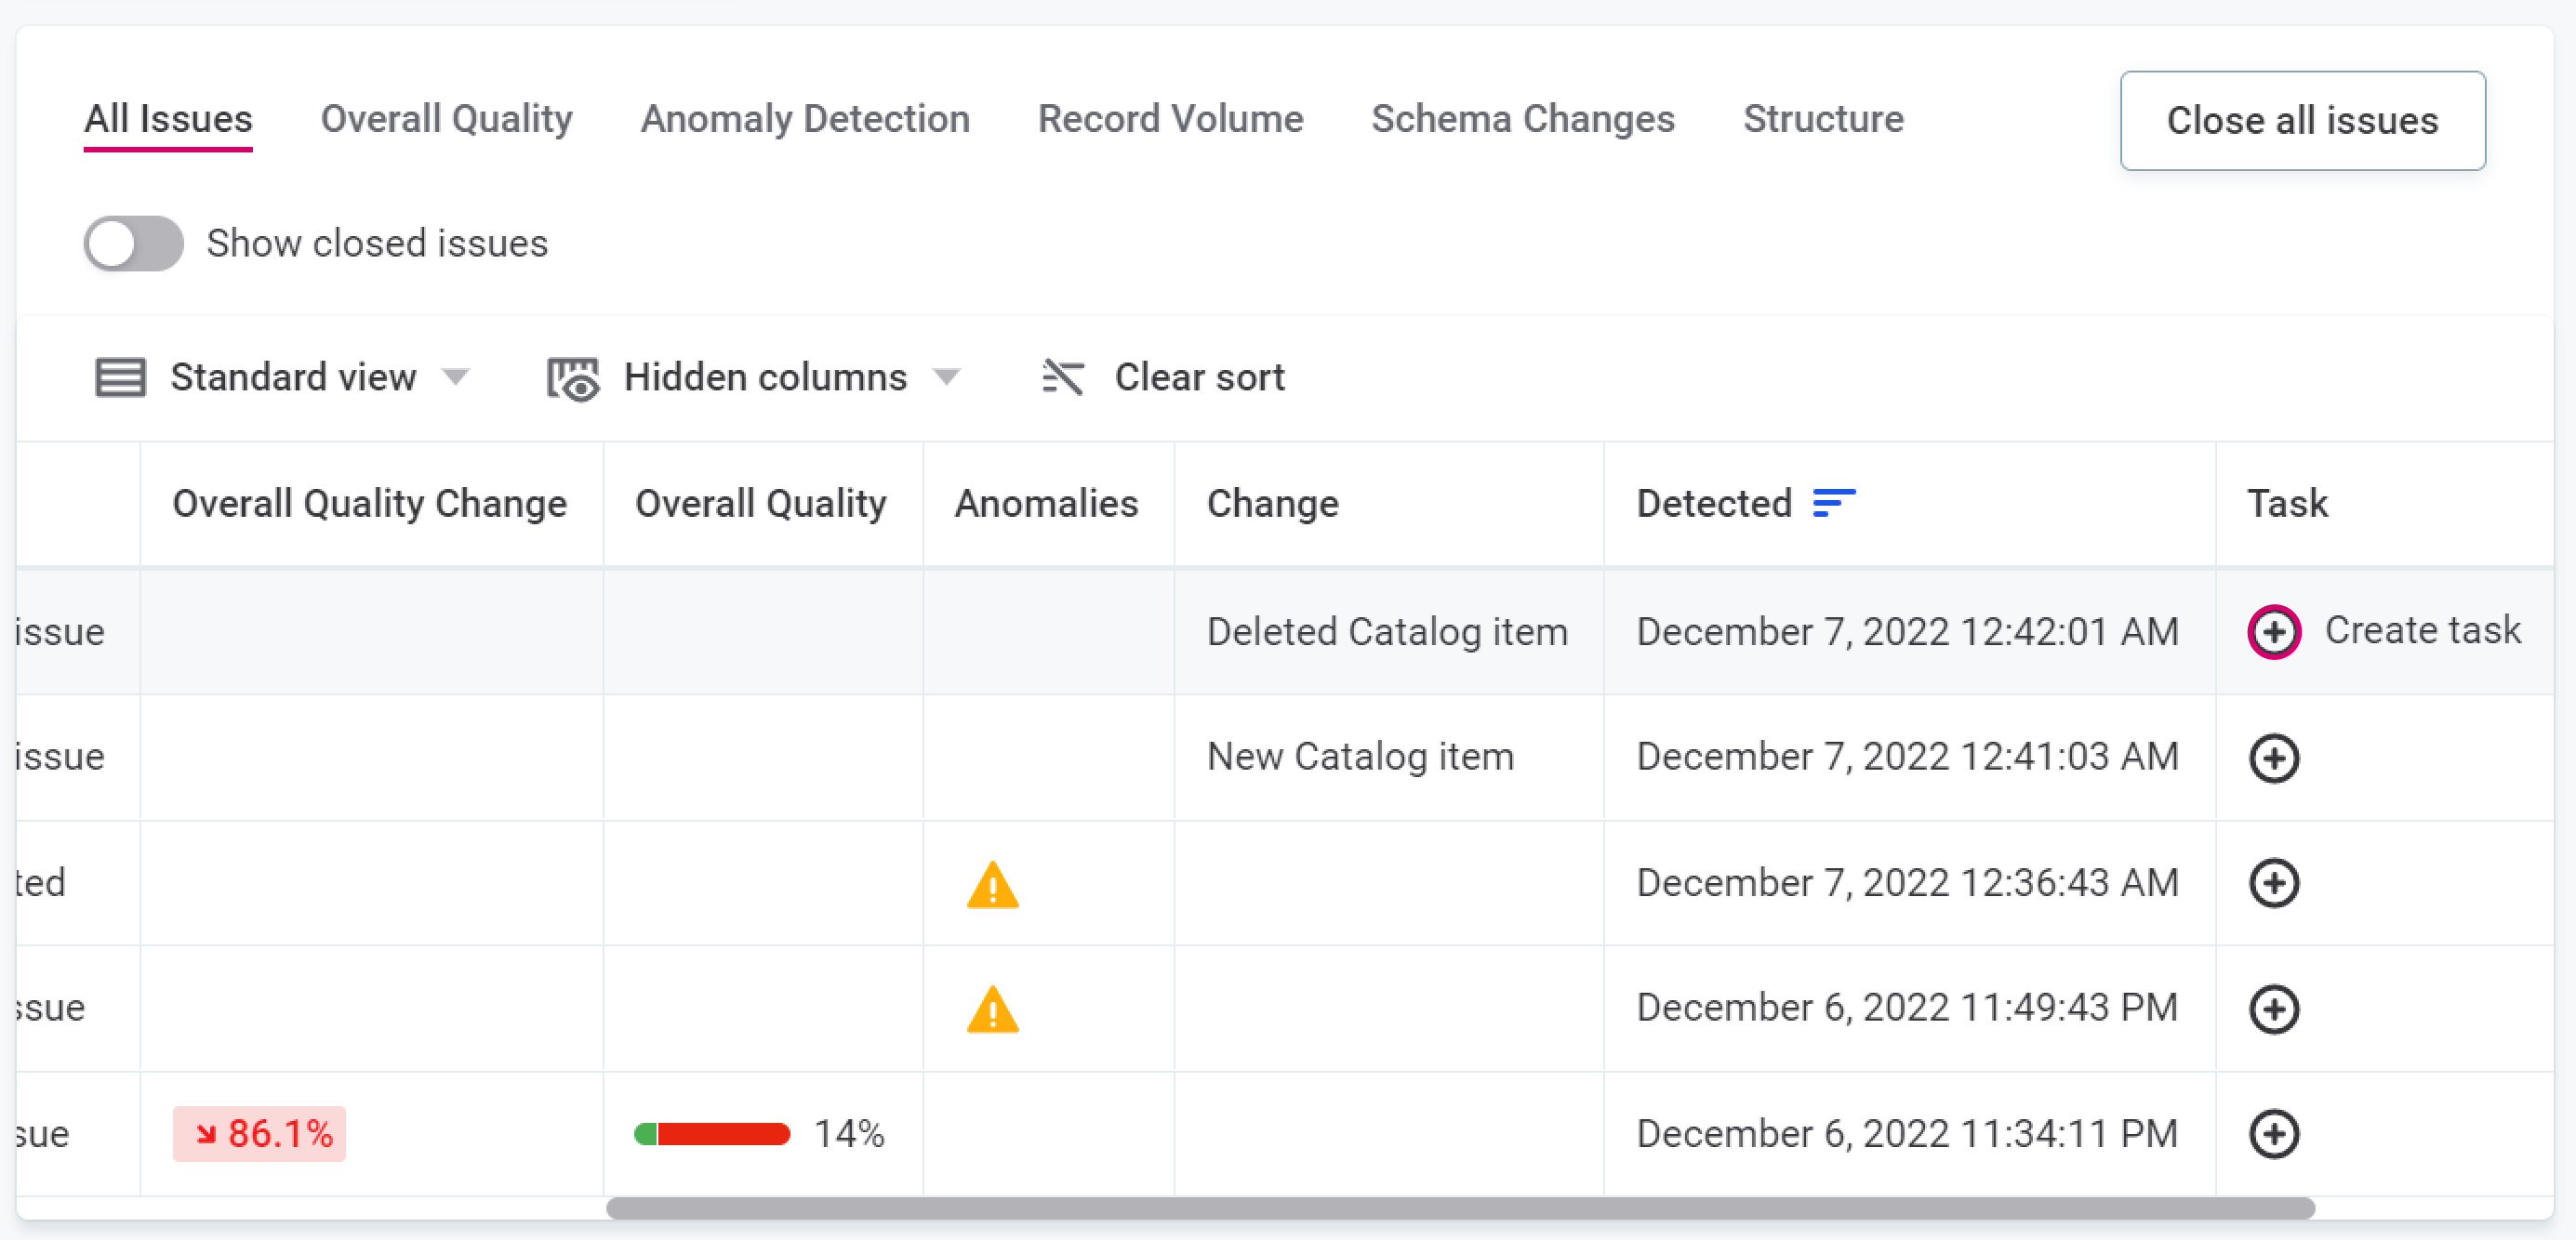Viewport: 2576px width, 1240px height.
Task: Switch to the Anomaly Detection tab
Action: [804, 119]
